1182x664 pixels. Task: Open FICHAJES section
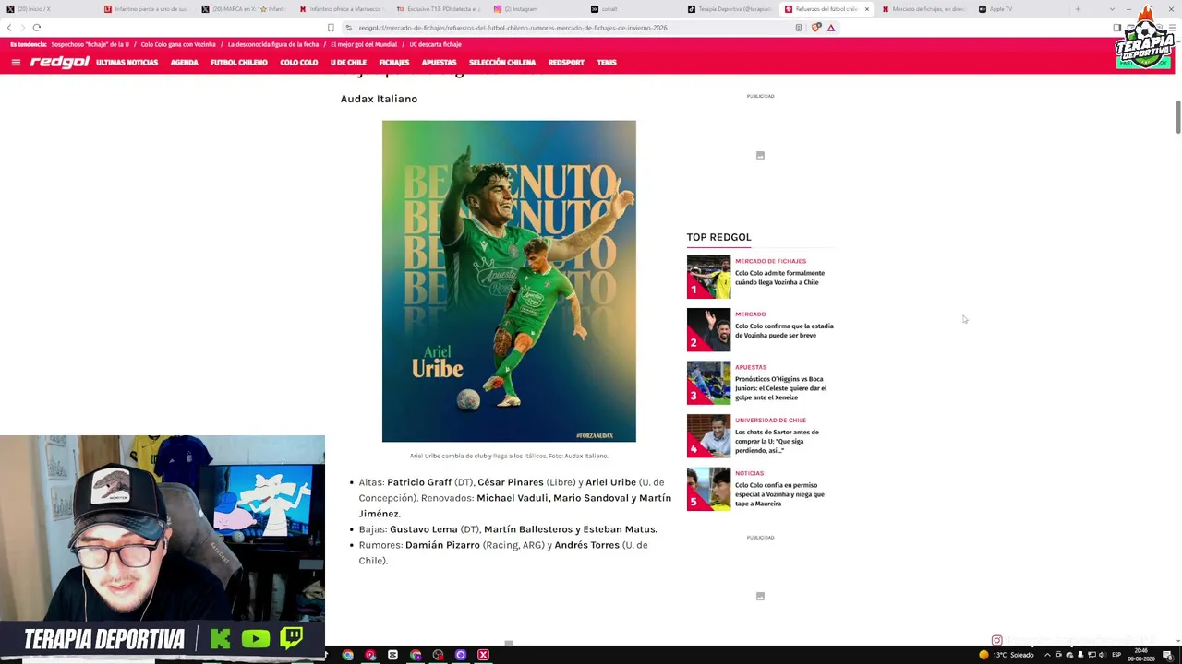[394, 63]
